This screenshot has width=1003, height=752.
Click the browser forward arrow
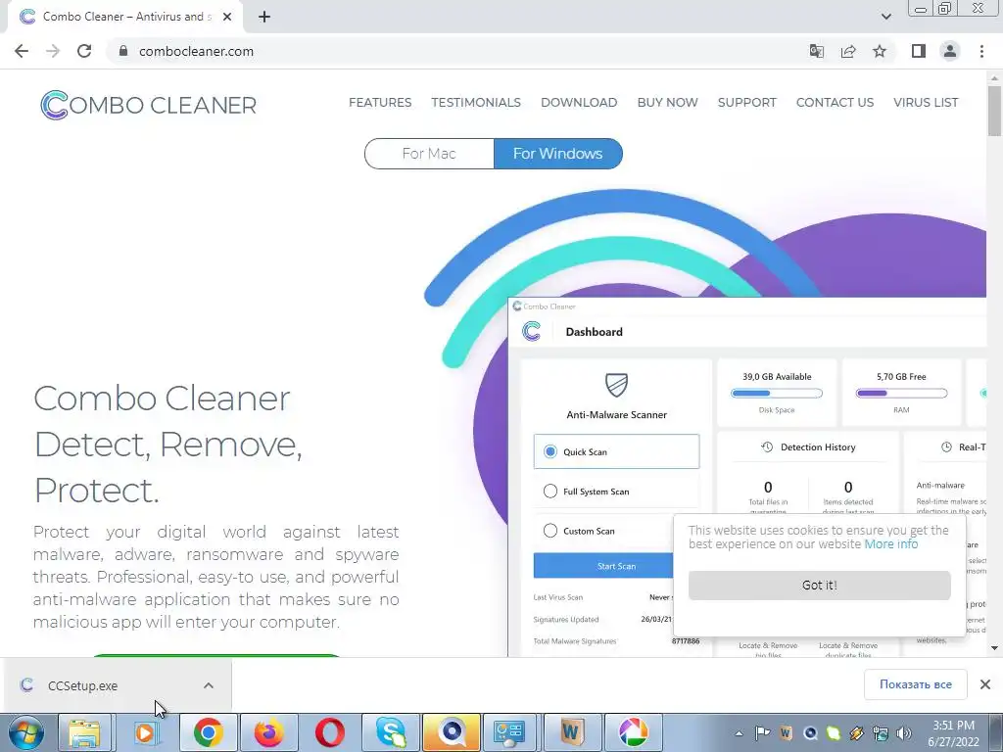pyautogui.click(x=53, y=51)
